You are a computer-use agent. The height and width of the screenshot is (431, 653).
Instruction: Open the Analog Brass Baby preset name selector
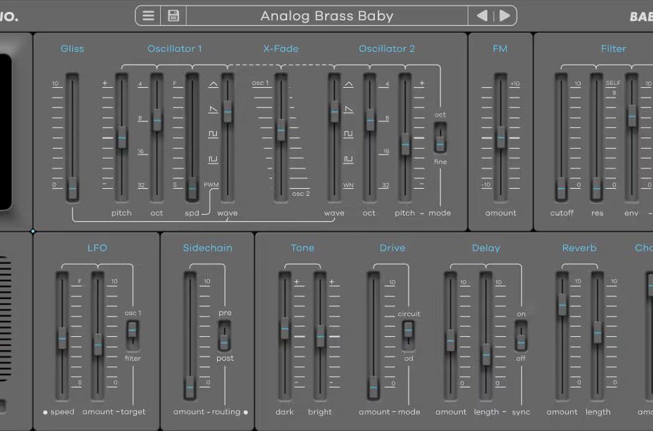pyautogui.click(x=326, y=15)
